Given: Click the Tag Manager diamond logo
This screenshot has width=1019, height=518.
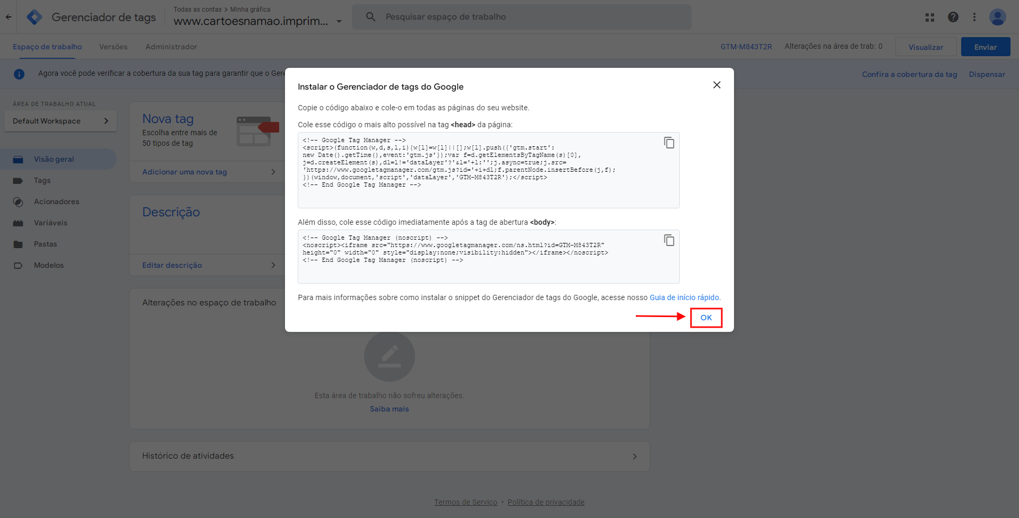Looking at the screenshot, I should pos(34,17).
